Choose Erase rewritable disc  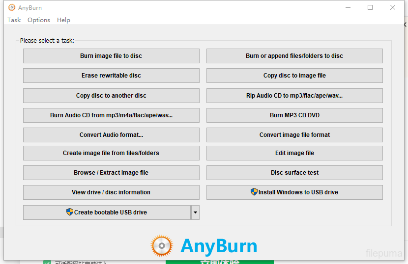pos(111,76)
